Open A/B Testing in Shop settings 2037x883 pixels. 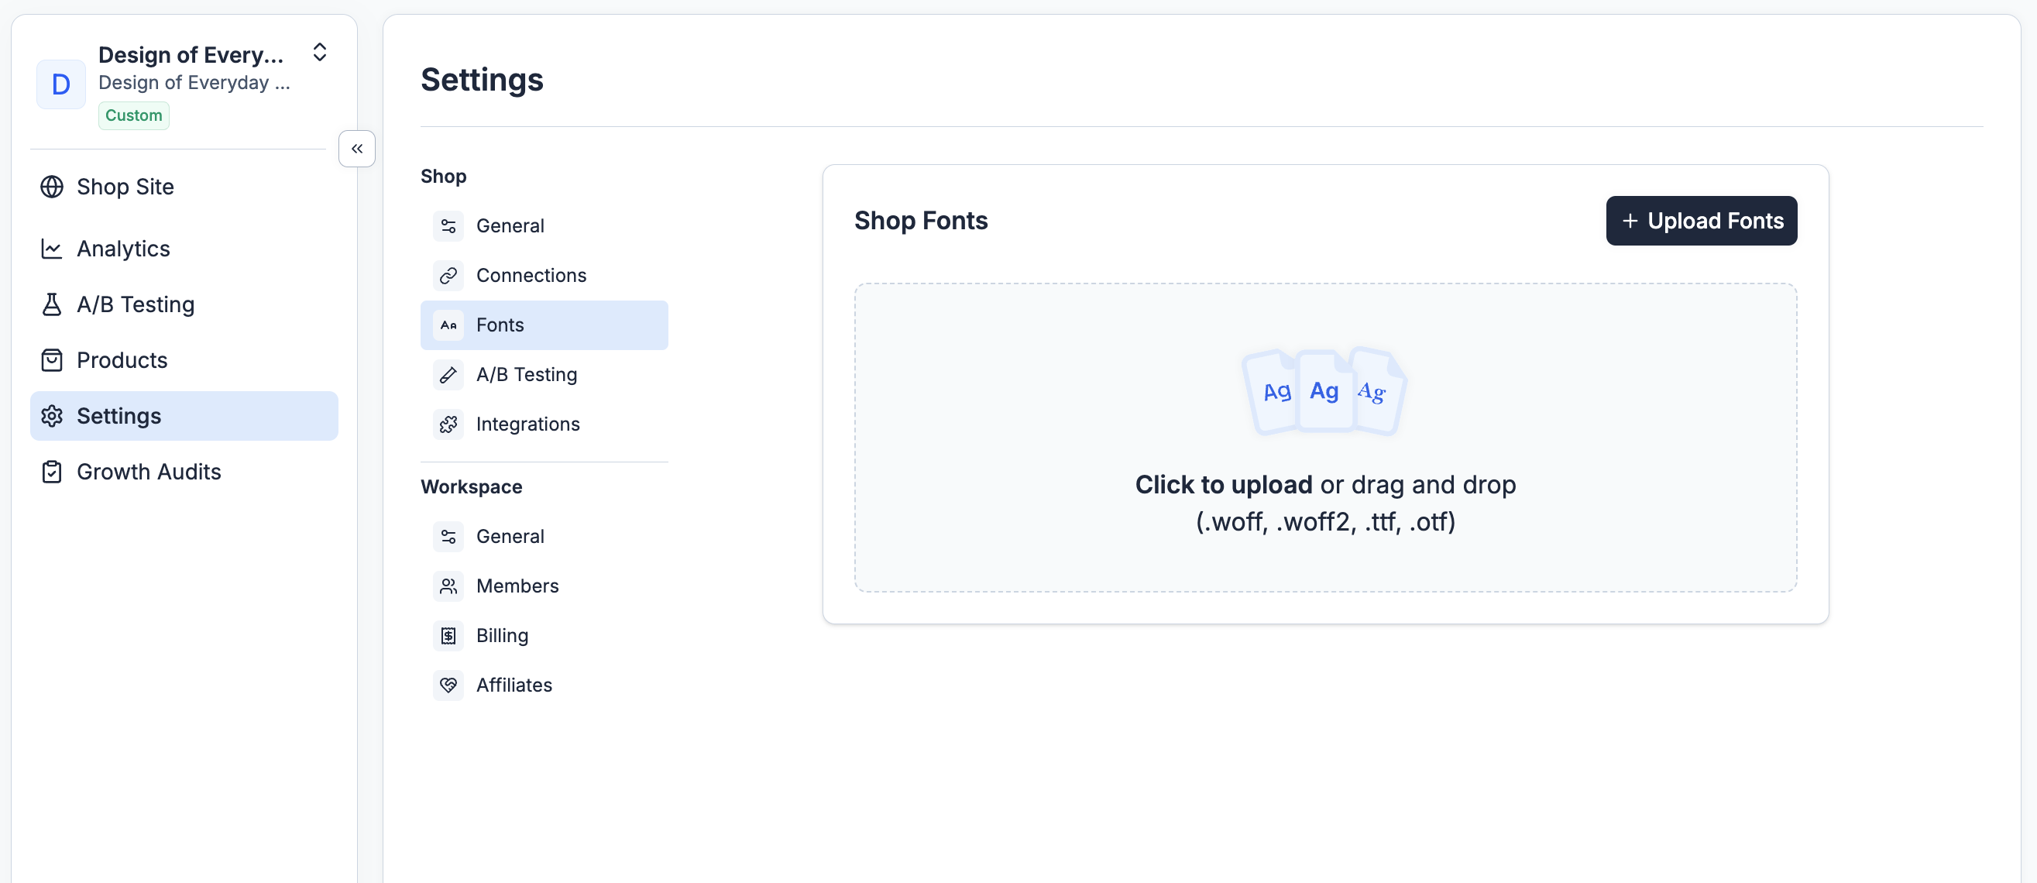[x=526, y=375]
